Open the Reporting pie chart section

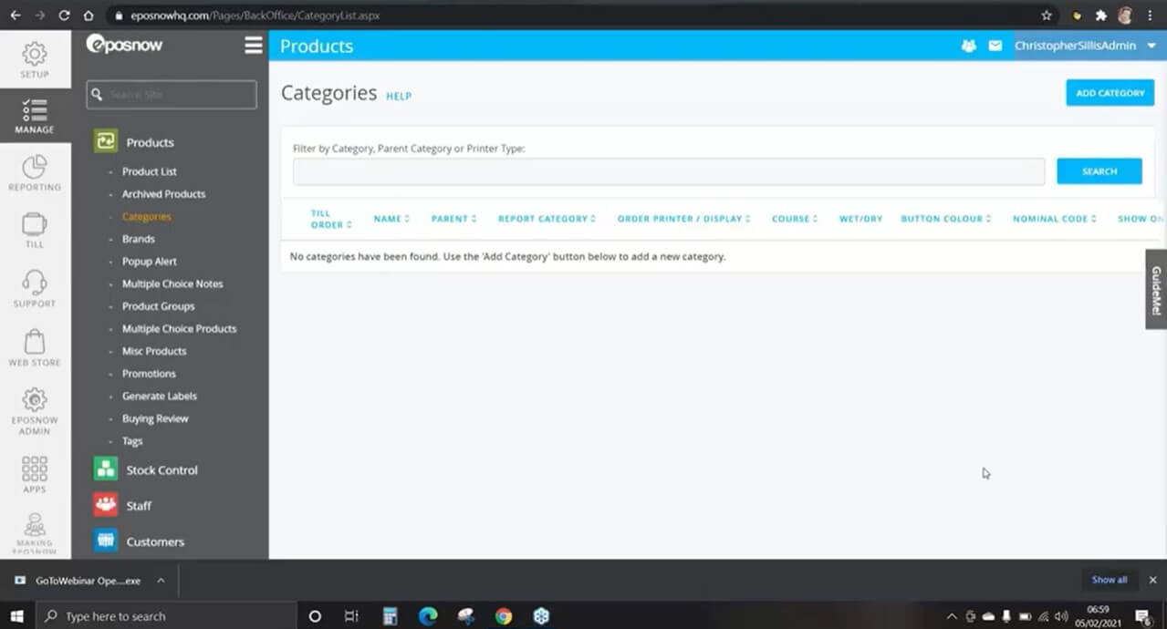(x=35, y=172)
